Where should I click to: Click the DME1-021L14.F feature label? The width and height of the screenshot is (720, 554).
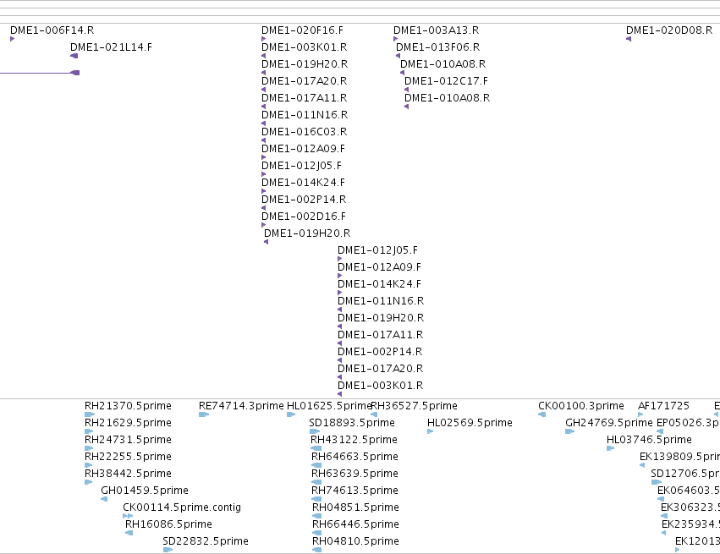tap(111, 47)
